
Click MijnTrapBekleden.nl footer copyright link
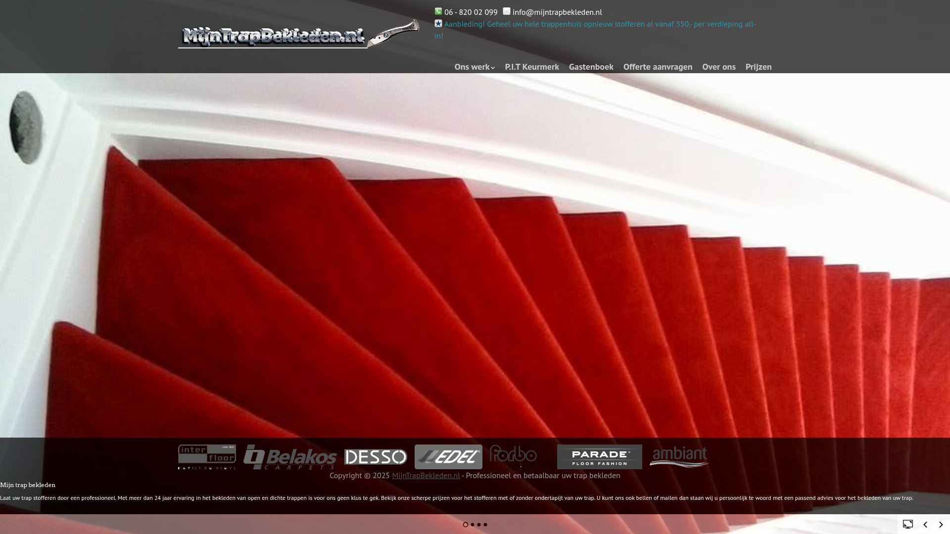pyautogui.click(x=426, y=475)
